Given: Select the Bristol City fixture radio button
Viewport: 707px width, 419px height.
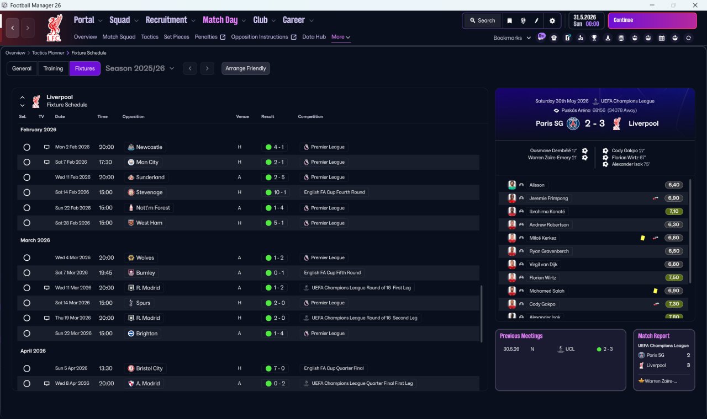Looking at the screenshot, I should (x=27, y=368).
